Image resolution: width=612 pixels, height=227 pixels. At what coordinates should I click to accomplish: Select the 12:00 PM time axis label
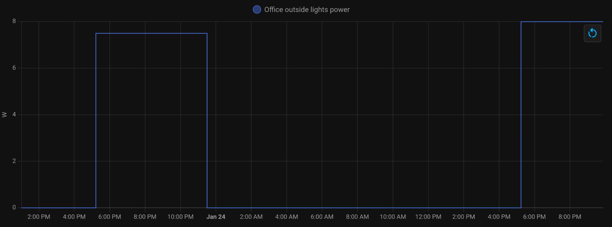click(428, 217)
